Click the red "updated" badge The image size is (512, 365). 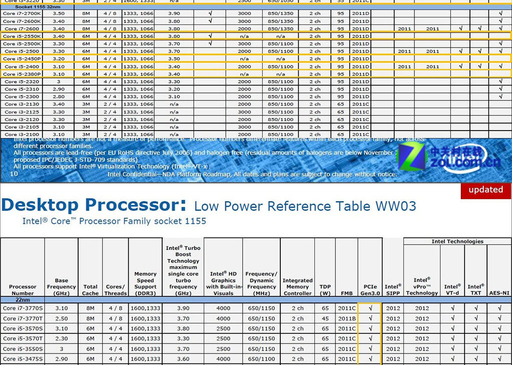coord(485,189)
